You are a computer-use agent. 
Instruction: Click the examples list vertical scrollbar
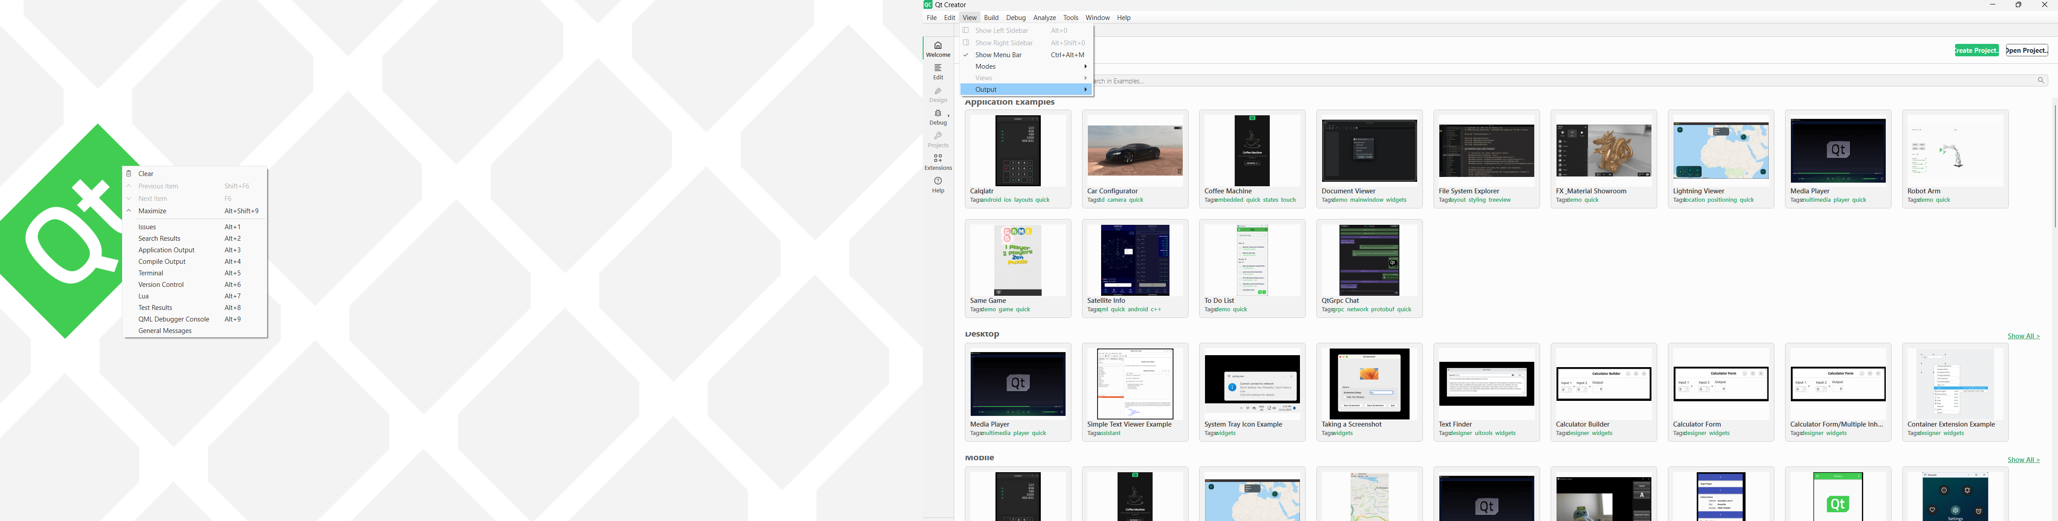[x=2054, y=165]
